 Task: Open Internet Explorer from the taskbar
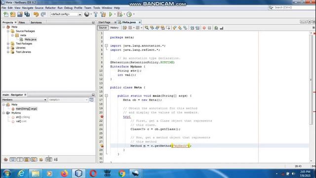coord(21,174)
